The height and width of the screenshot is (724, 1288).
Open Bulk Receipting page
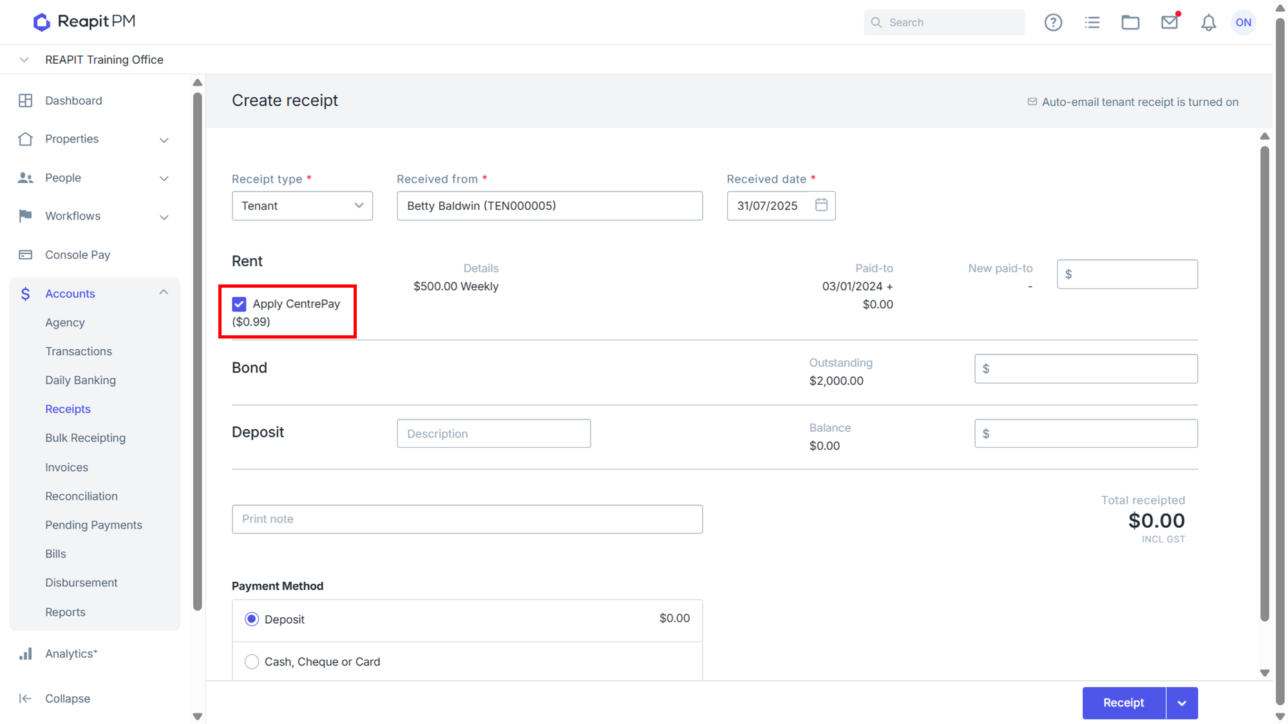click(85, 438)
